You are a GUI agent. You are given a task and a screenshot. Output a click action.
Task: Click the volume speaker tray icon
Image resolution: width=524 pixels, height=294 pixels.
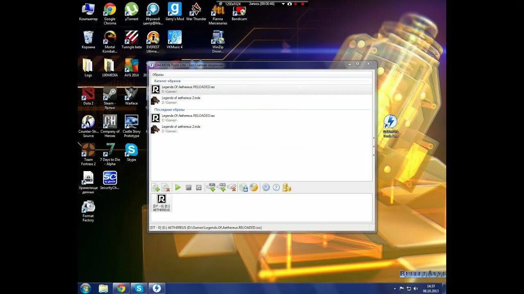click(x=416, y=288)
